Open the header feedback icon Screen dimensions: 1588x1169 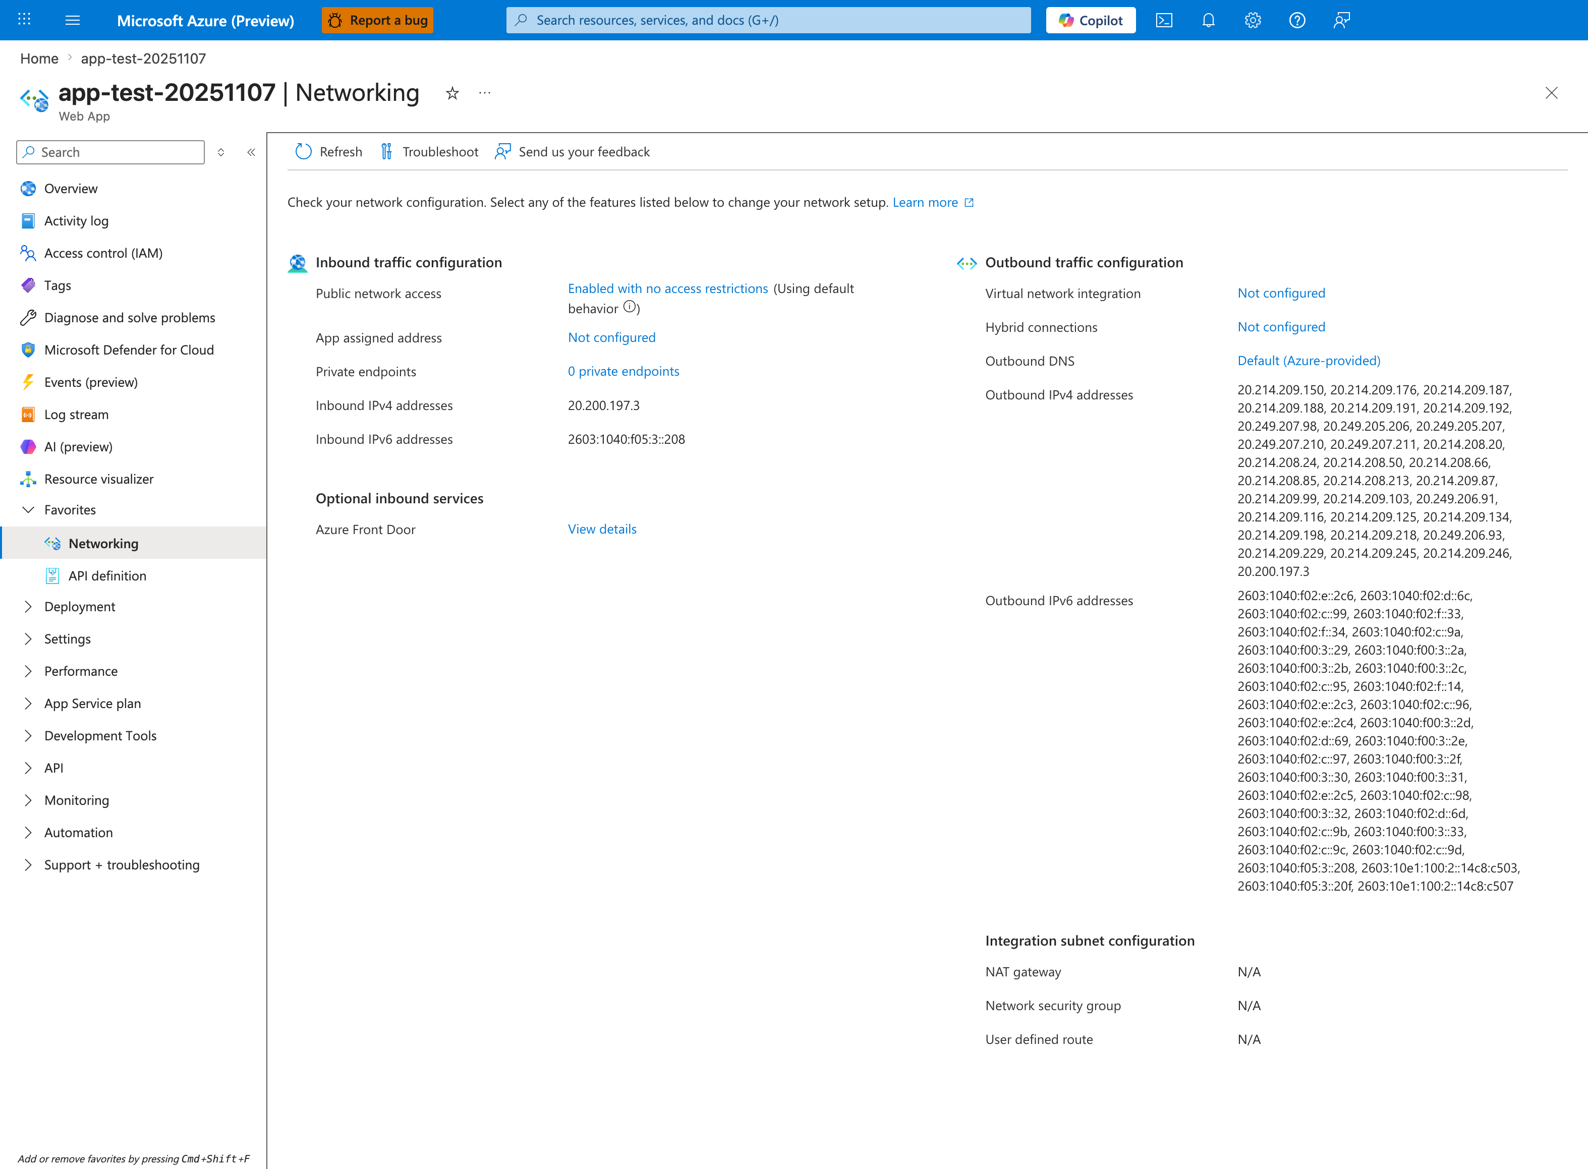1342,20
